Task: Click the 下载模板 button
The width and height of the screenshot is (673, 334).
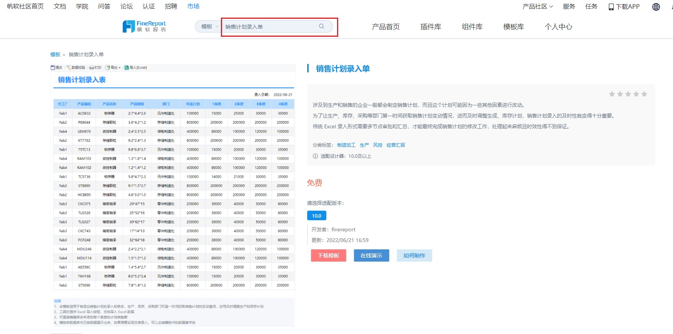Action: pyautogui.click(x=329, y=255)
